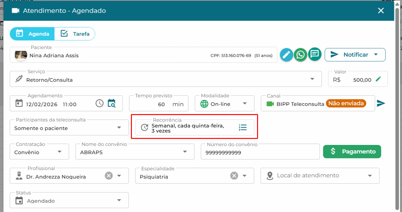Expand the Contratação dropdown

(x=59, y=152)
